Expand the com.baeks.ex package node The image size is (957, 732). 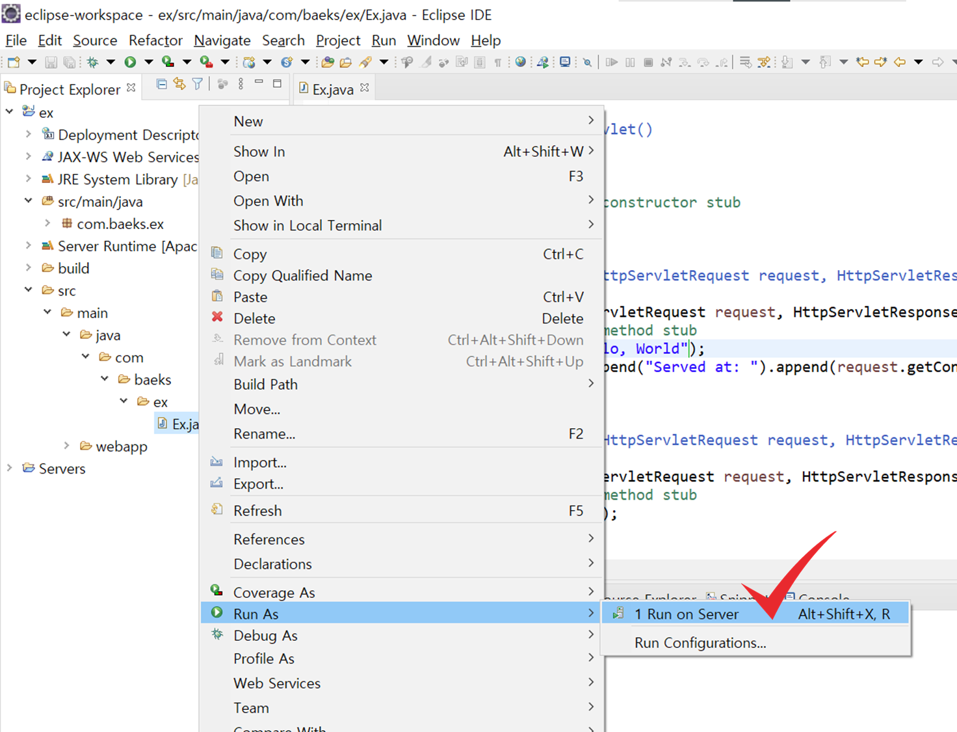47,223
